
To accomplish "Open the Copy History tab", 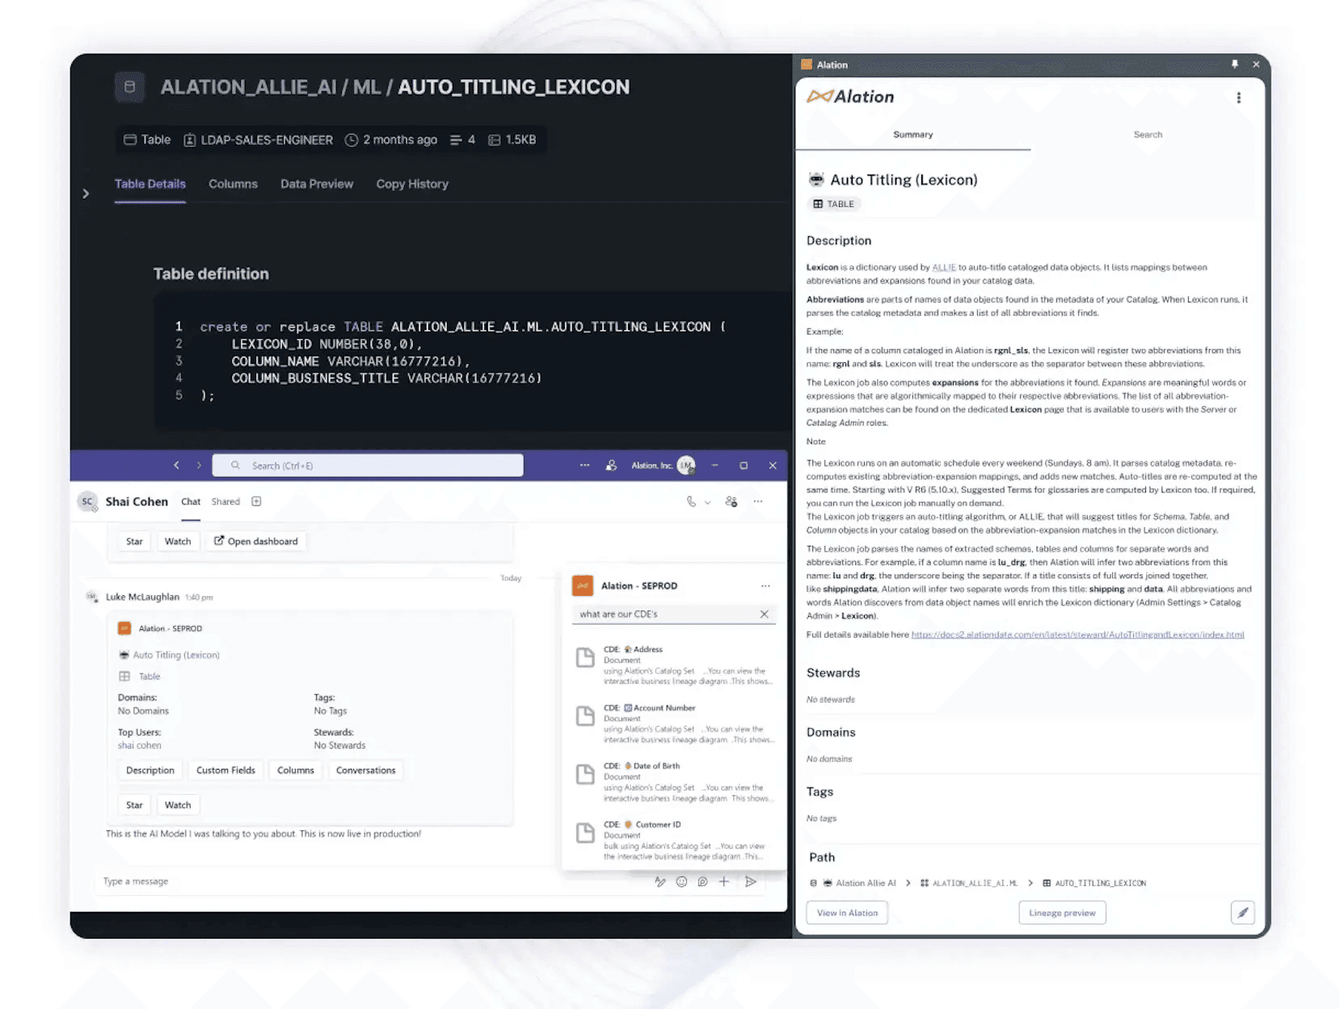I will pyautogui.click(x=412, y=184).
